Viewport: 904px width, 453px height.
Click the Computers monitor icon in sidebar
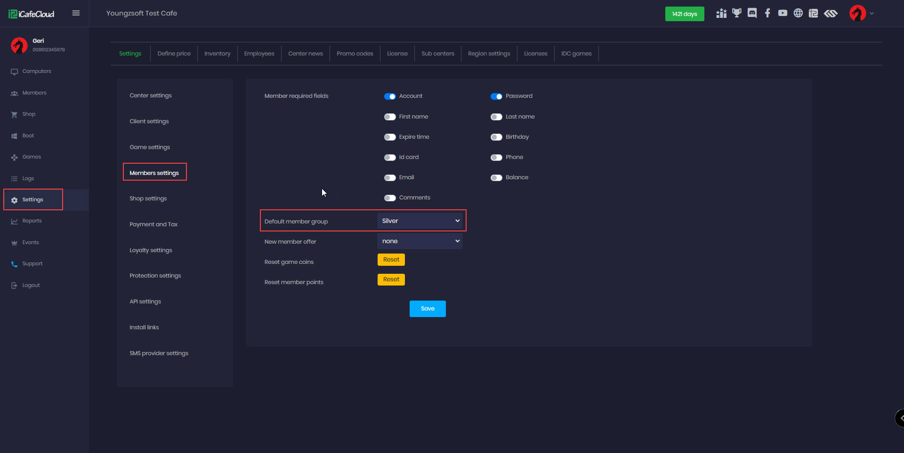pyautogui.click(x=14, y=72)
